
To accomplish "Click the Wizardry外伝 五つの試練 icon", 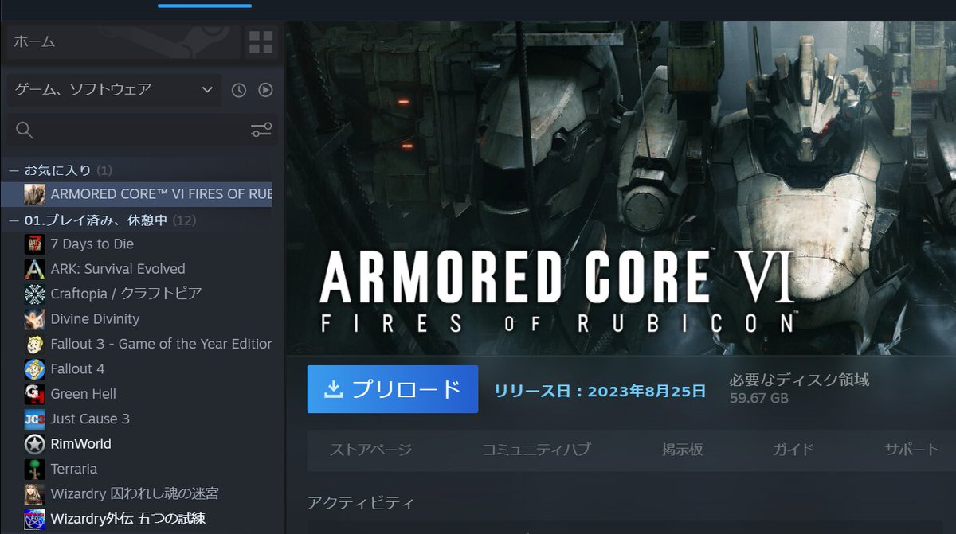I will coord(35,520).
